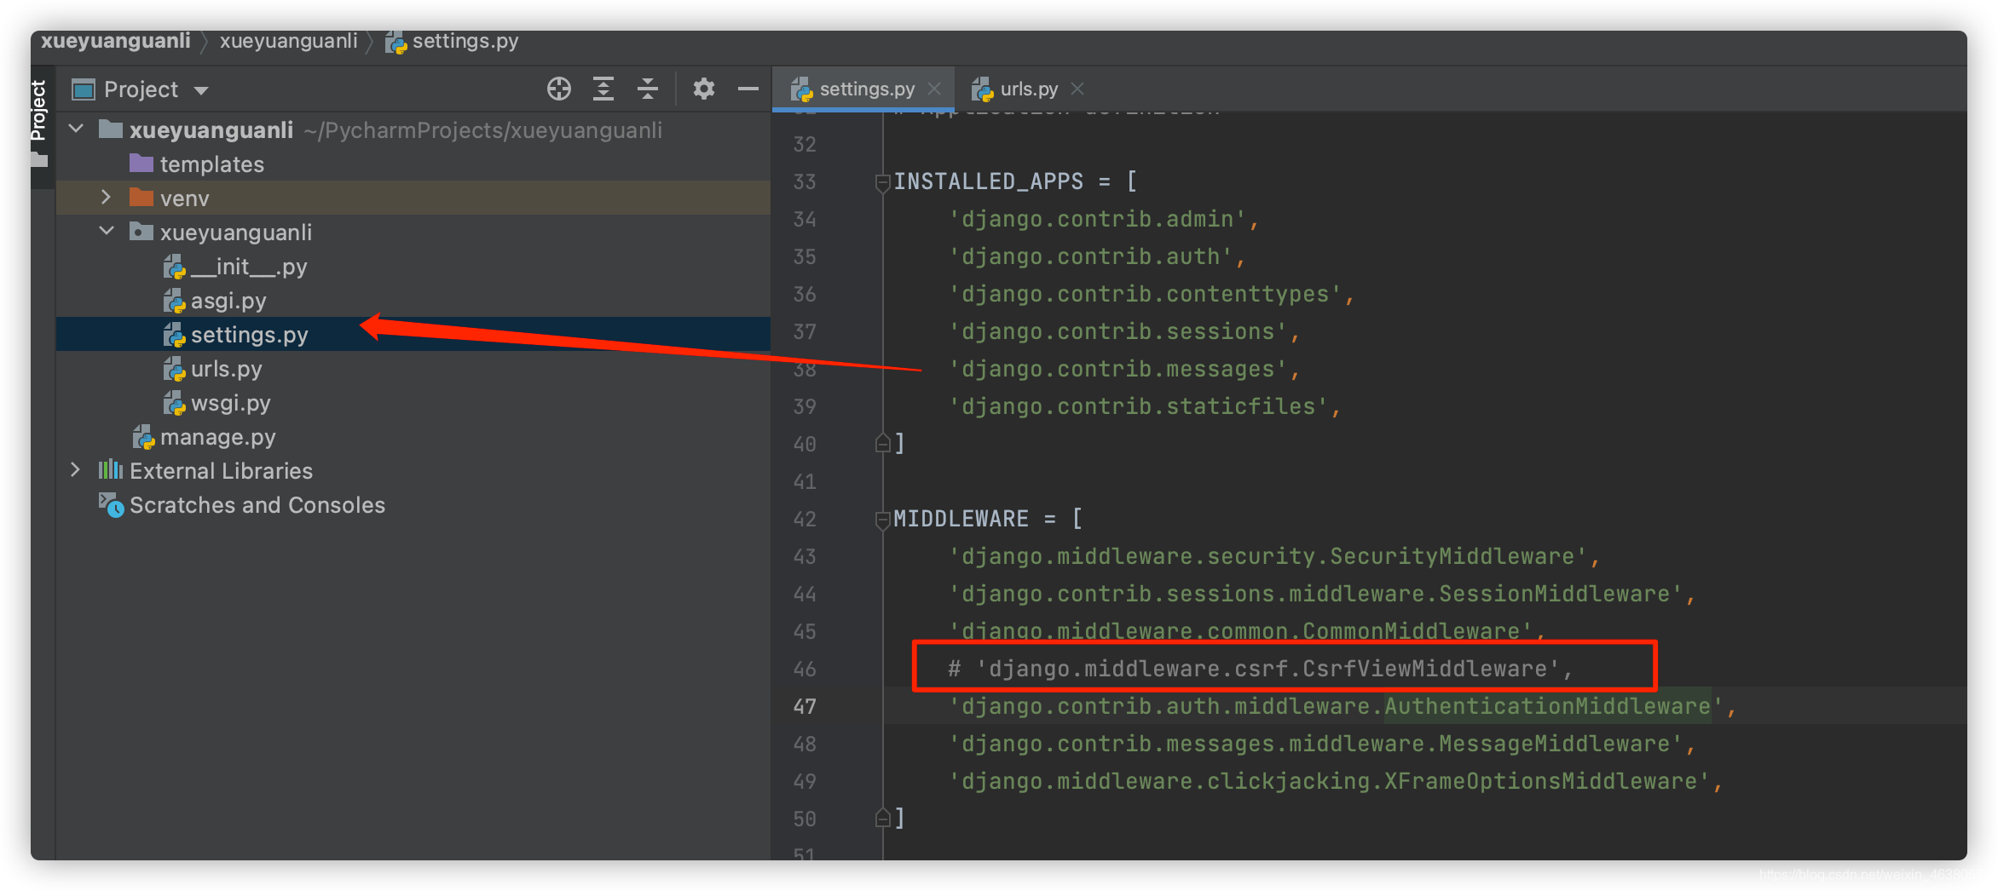The image size is (1998, 891).
Task: Select settings.py in project tree
Action: click(x=249, y=335)
